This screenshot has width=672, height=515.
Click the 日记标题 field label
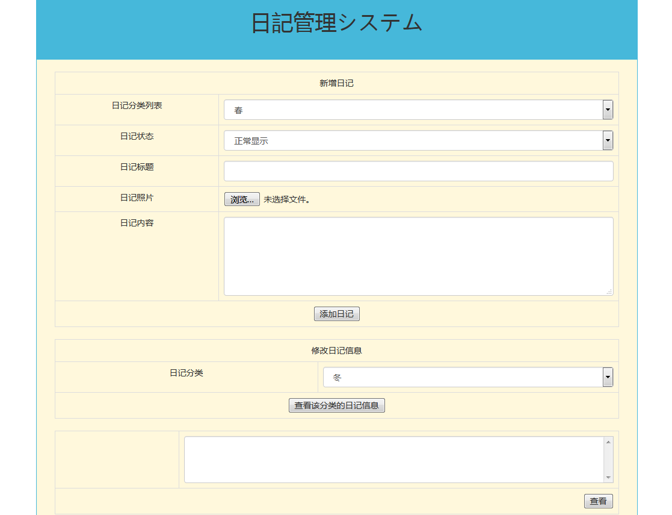137,167
